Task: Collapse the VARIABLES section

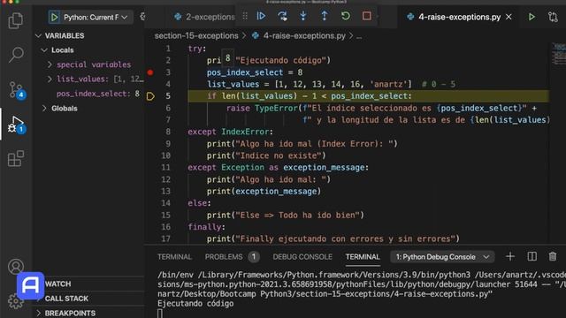Action: pyautogui.click(x=65, y=35)
